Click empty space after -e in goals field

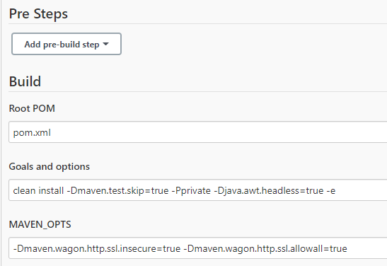click(360, 190)
